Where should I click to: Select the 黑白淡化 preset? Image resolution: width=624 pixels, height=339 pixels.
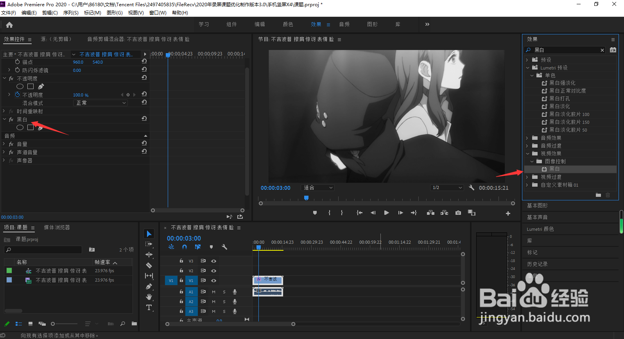tap(559, 106)
